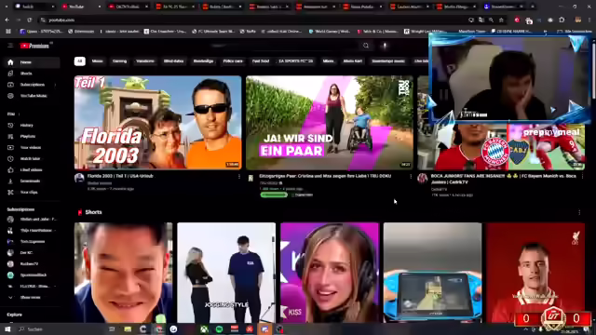Select the EA SPORTS FC 25 chip

click(x=296, y=61)
